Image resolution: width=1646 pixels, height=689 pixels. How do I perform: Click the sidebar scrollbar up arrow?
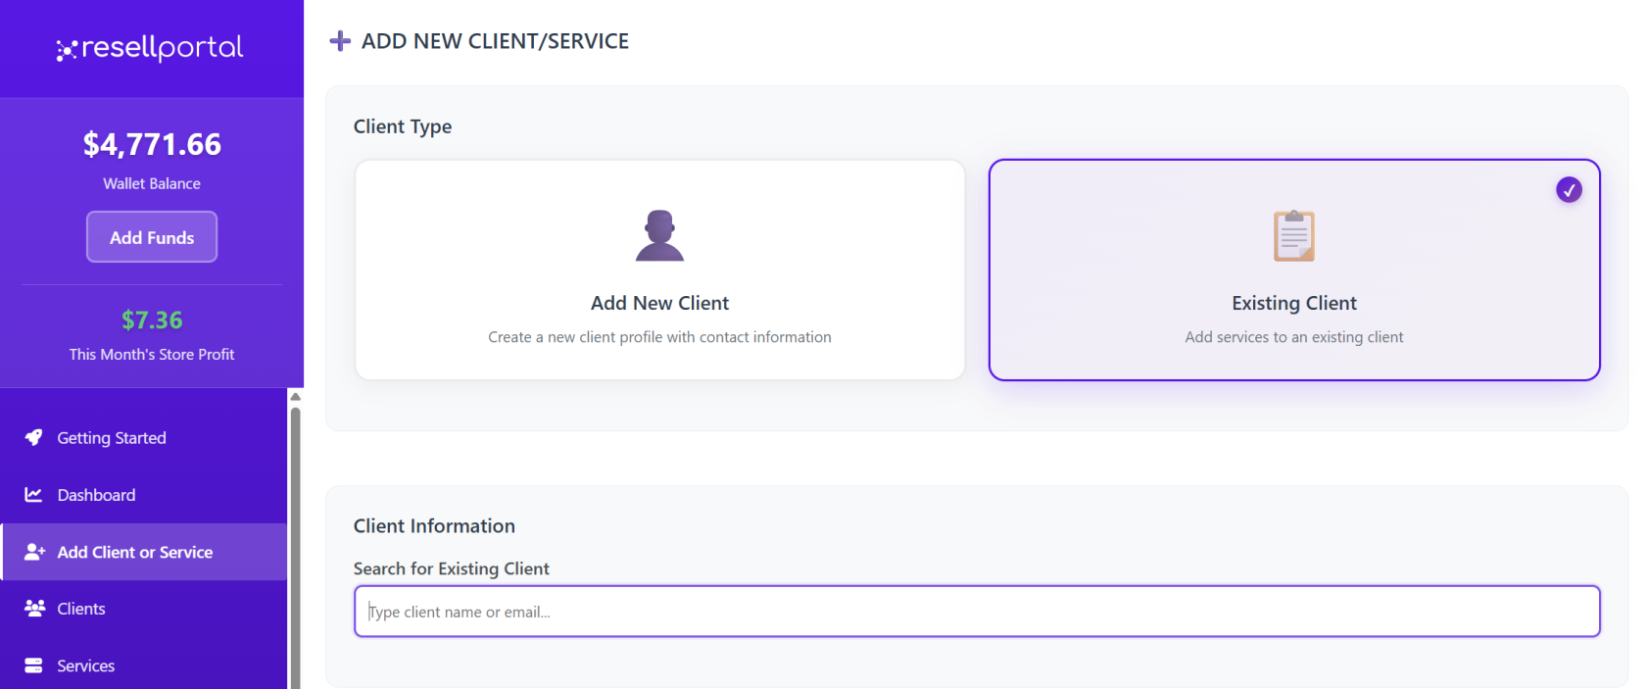pyautogui.click(x=295, y=397)
